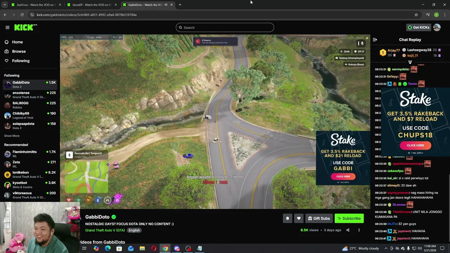450x253 pixels.
Task: Open Chrome media control icon
Action: tap(428, 15)
